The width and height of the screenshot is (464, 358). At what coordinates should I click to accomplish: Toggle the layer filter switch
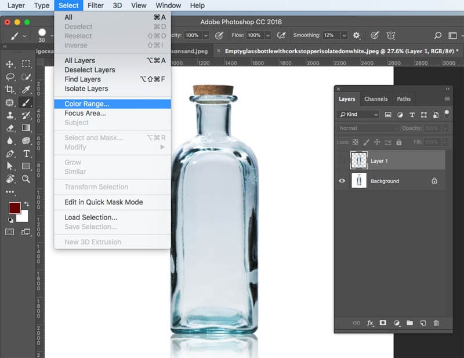tap(447, 114)
